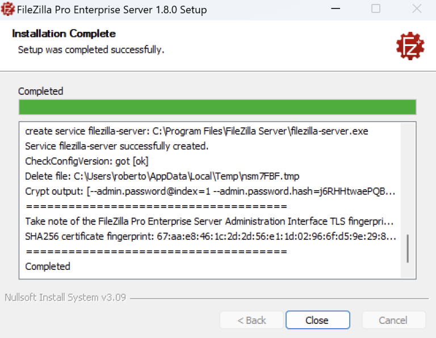Select the 'create service filezilla-server' log line

tap(196, 131)
